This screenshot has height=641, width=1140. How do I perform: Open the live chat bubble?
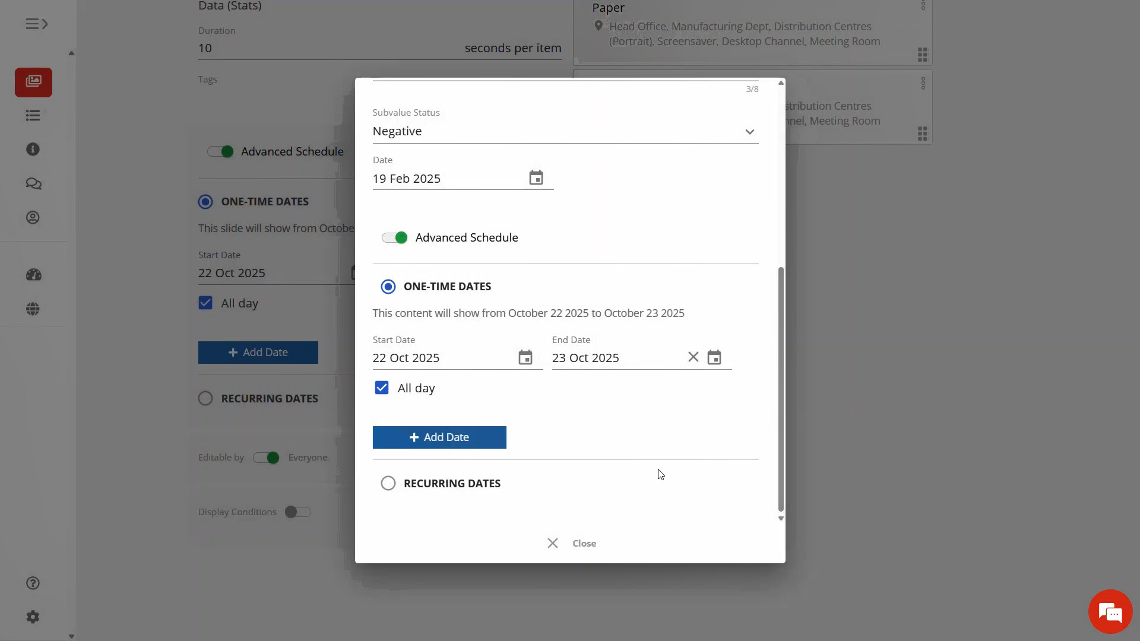point(1110,611)
